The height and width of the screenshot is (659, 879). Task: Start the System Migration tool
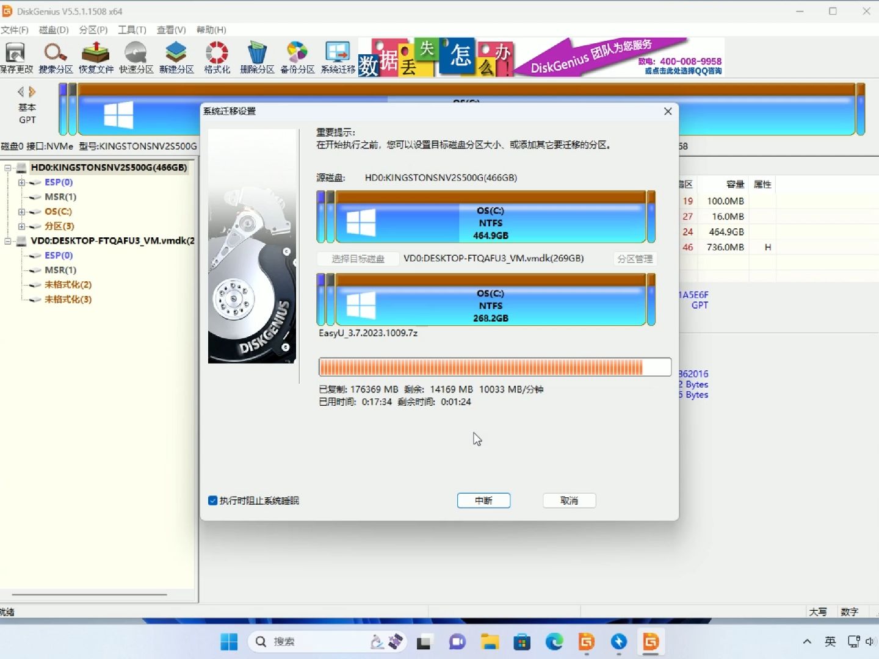[338, 58]
